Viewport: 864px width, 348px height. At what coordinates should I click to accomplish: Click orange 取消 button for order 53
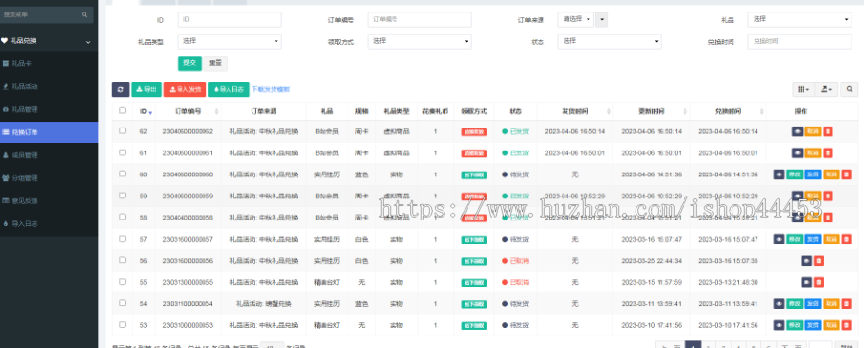(x=831, y=325)
